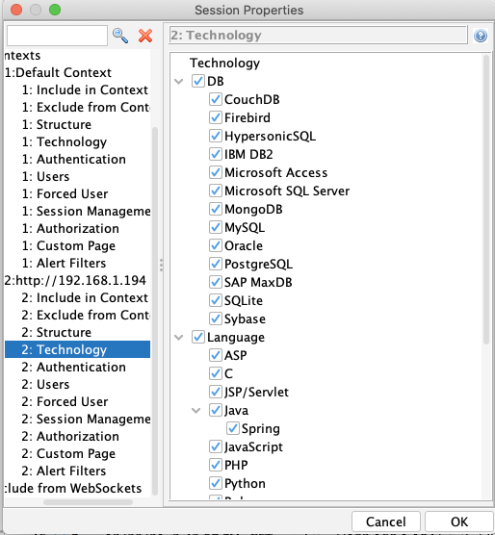Uncheck Microsoft Access
The height and width of the screenshot is (535, 495).
[216, 172]
